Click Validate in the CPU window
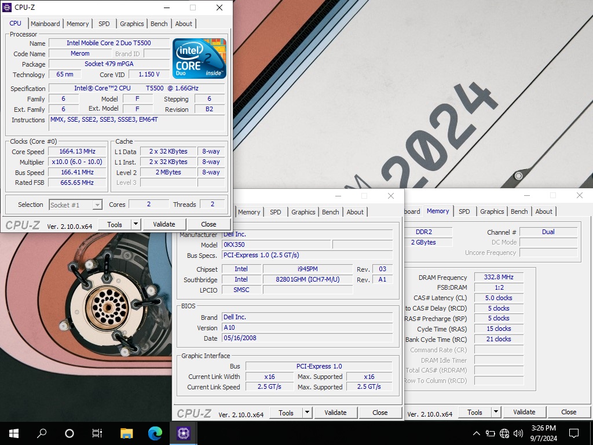This screenshot has width=593, height=445. tap(164, 224)
